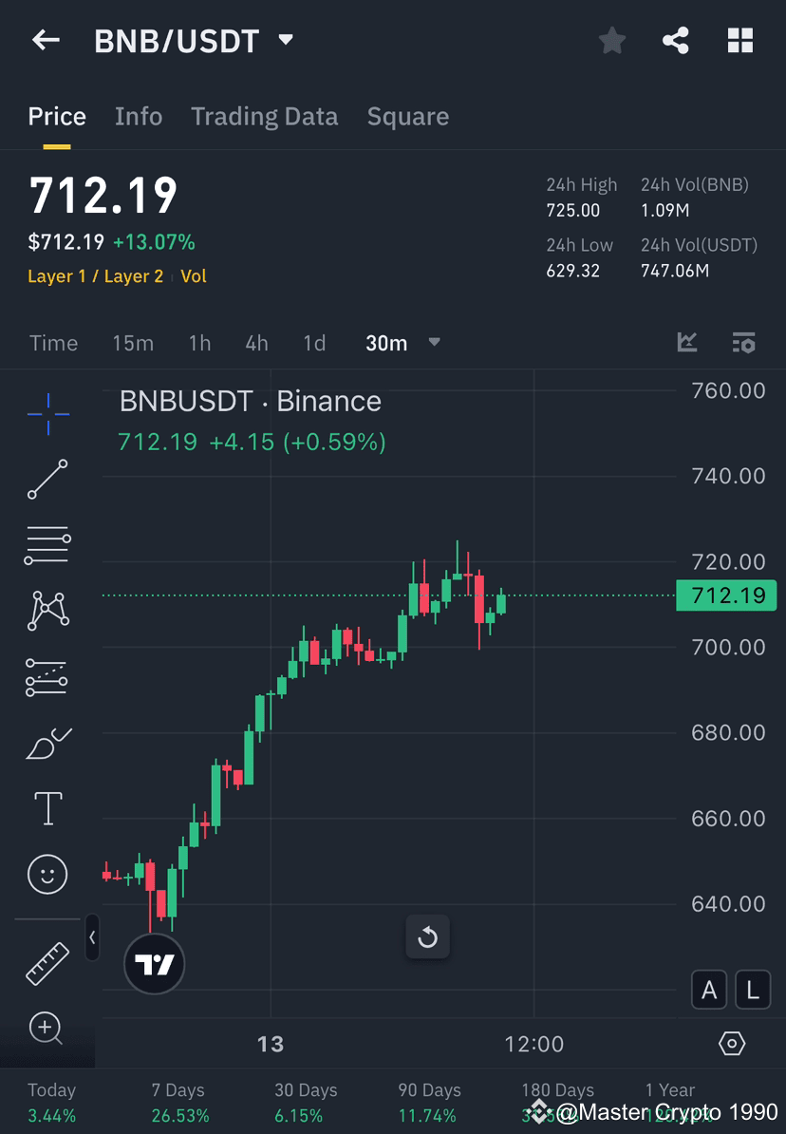
Task: Switch to the Trading Data tab
Action: tap(264, 116)
